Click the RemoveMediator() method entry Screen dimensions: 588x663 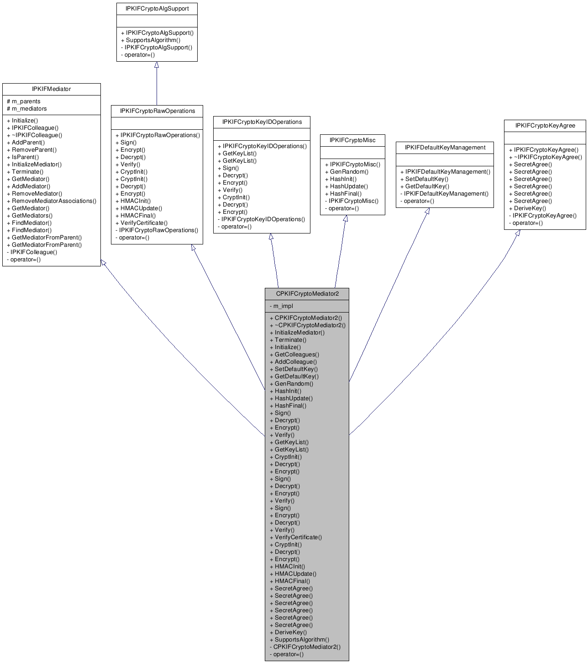coord(34,194)
